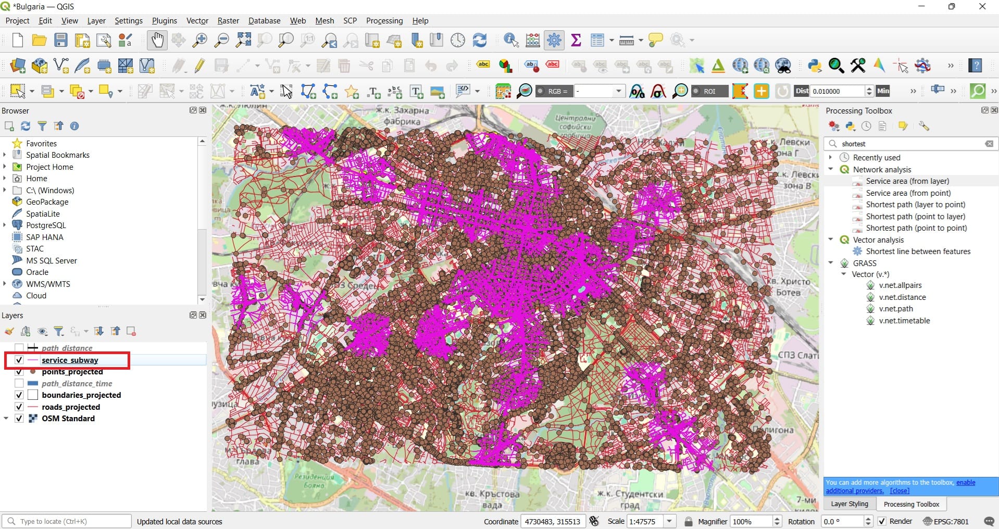
Task: Click Add Group icon in Layers panel
Action: 26,331
